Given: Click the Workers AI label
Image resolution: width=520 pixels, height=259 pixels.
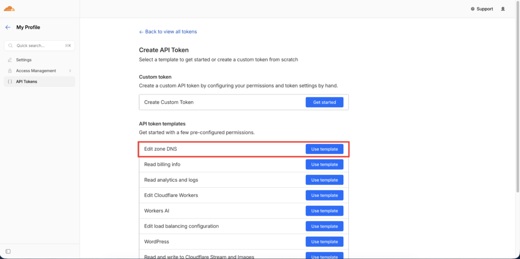Looking at the screenshot, I should (157, 211).
